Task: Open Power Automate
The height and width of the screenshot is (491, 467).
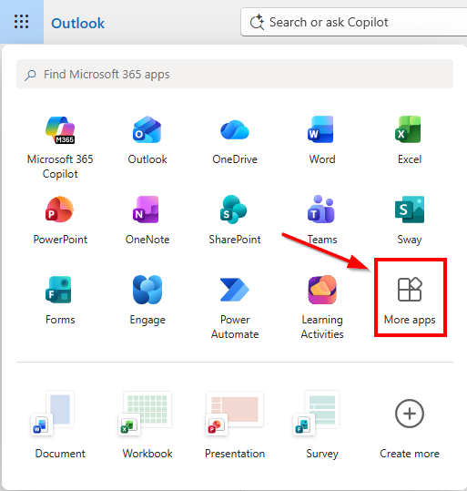Action: [235, 308]
